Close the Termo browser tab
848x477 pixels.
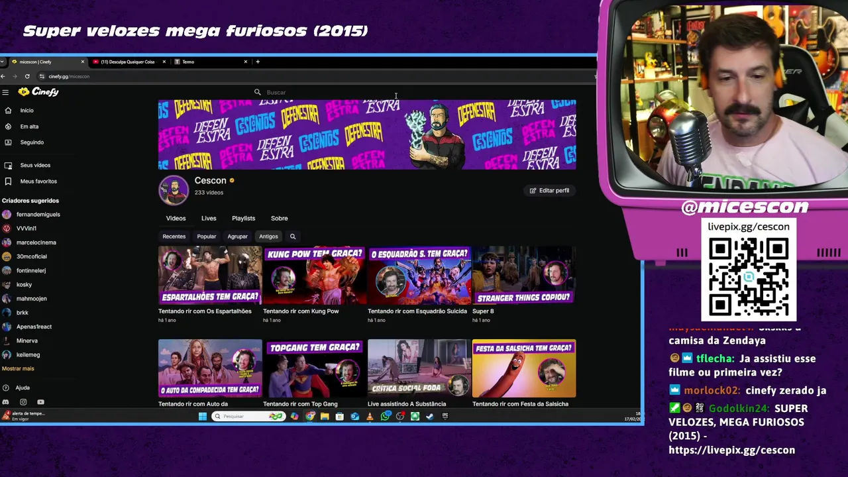point(246,62)
